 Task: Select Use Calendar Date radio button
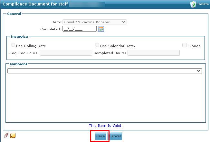point(97,45)
